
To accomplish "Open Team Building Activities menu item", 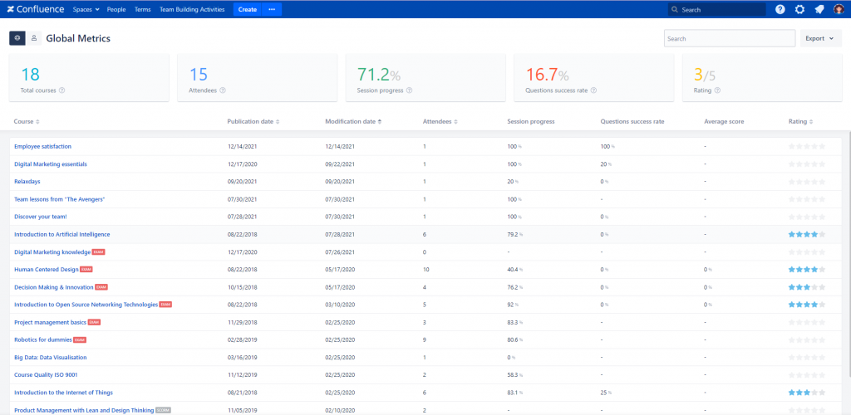I will click(192, 9).
